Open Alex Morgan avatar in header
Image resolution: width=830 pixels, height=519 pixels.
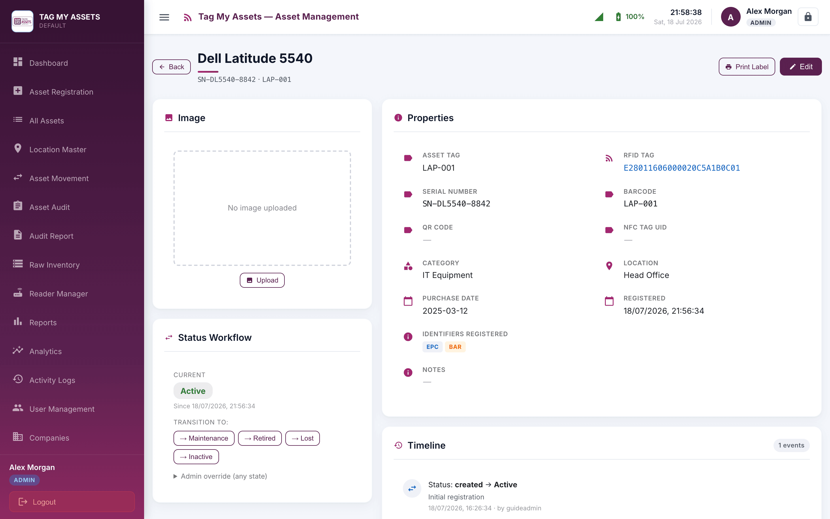pyautogui.click(x=731, y=17)
